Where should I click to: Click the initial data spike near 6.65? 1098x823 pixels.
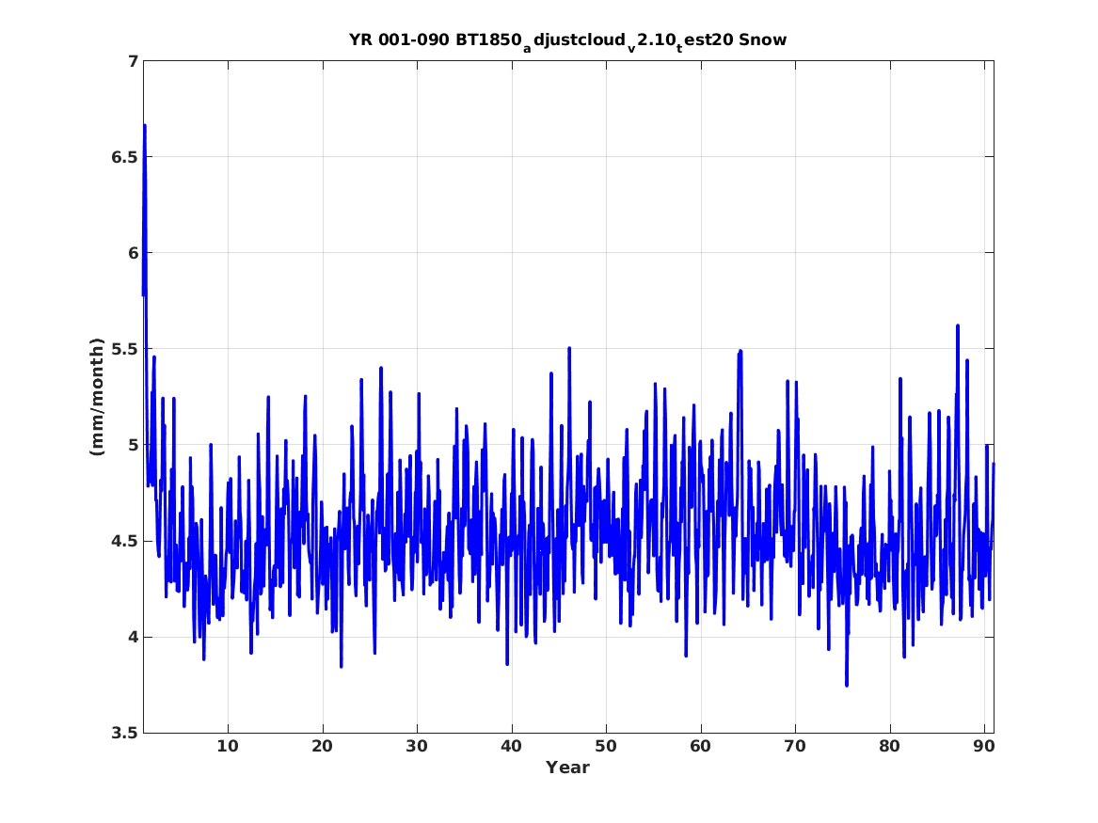pos(144,127)
